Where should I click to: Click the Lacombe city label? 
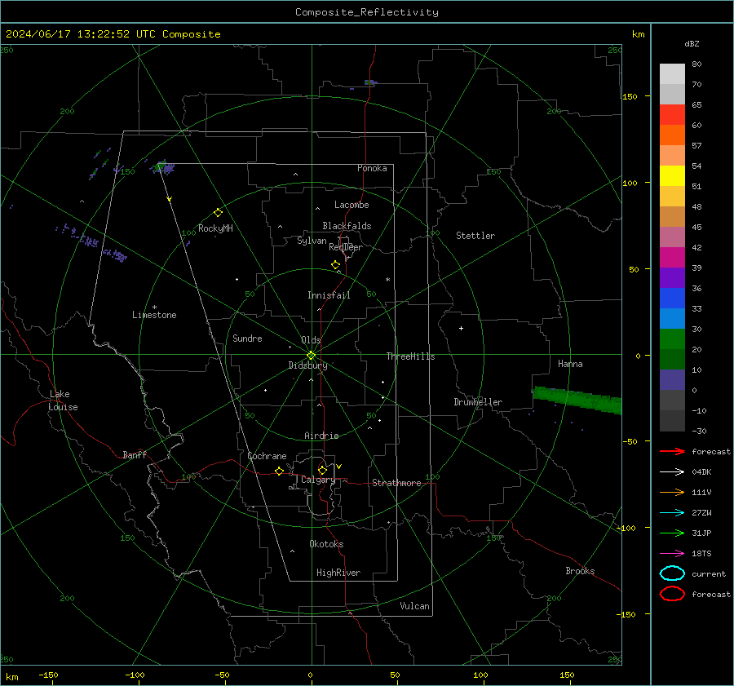(352, 205)
